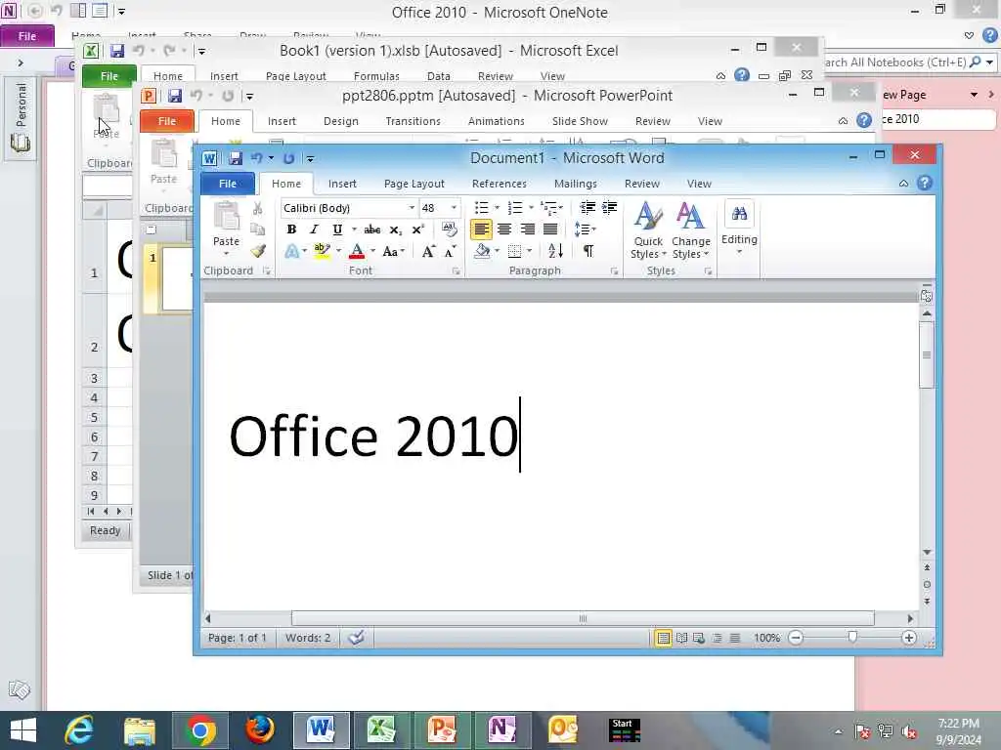Open Quick Styles gallery in Word

point(648,230)
